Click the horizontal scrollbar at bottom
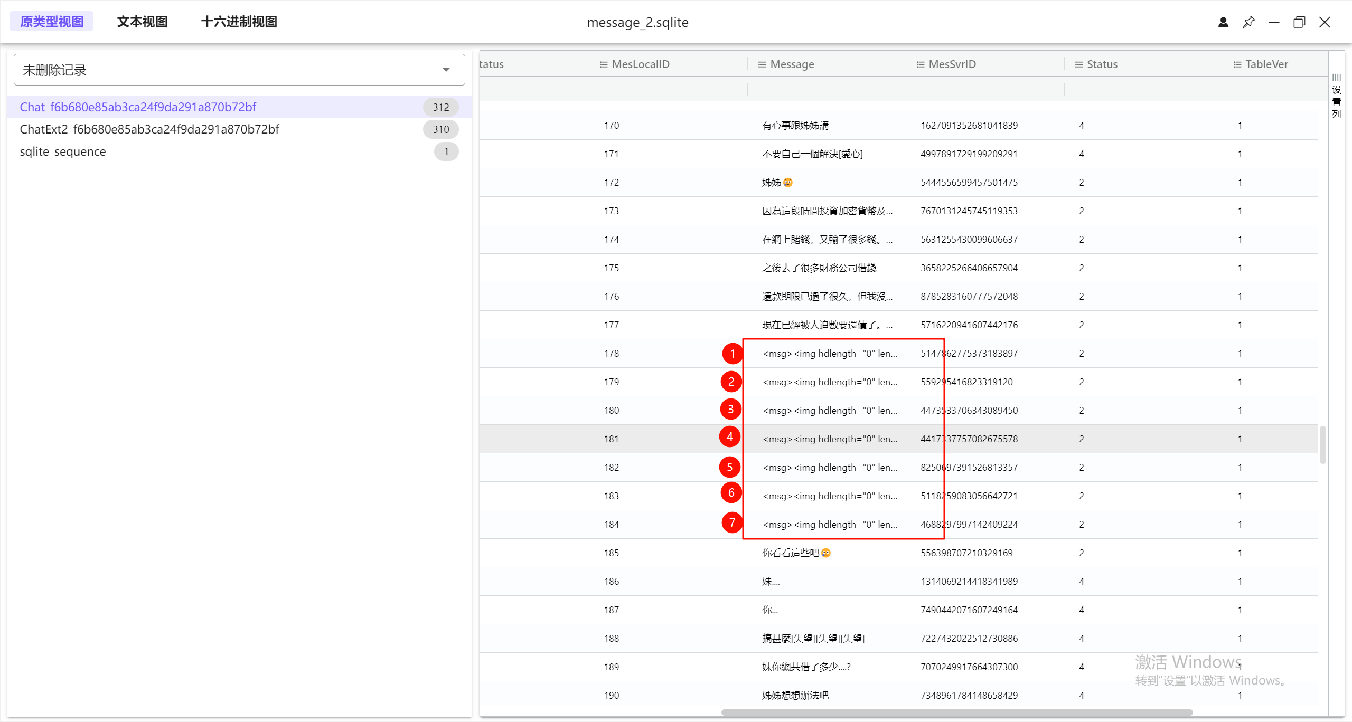Viewport: 1352px width, 722px height. 956,712
